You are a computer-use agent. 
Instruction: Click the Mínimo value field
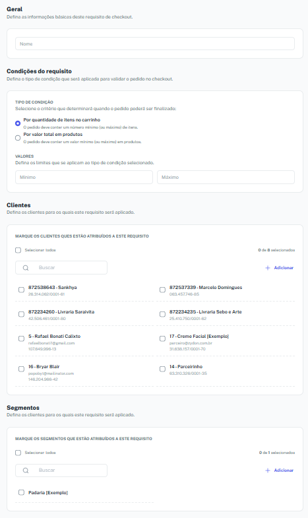pyautogui.click(x=84, y=177)
